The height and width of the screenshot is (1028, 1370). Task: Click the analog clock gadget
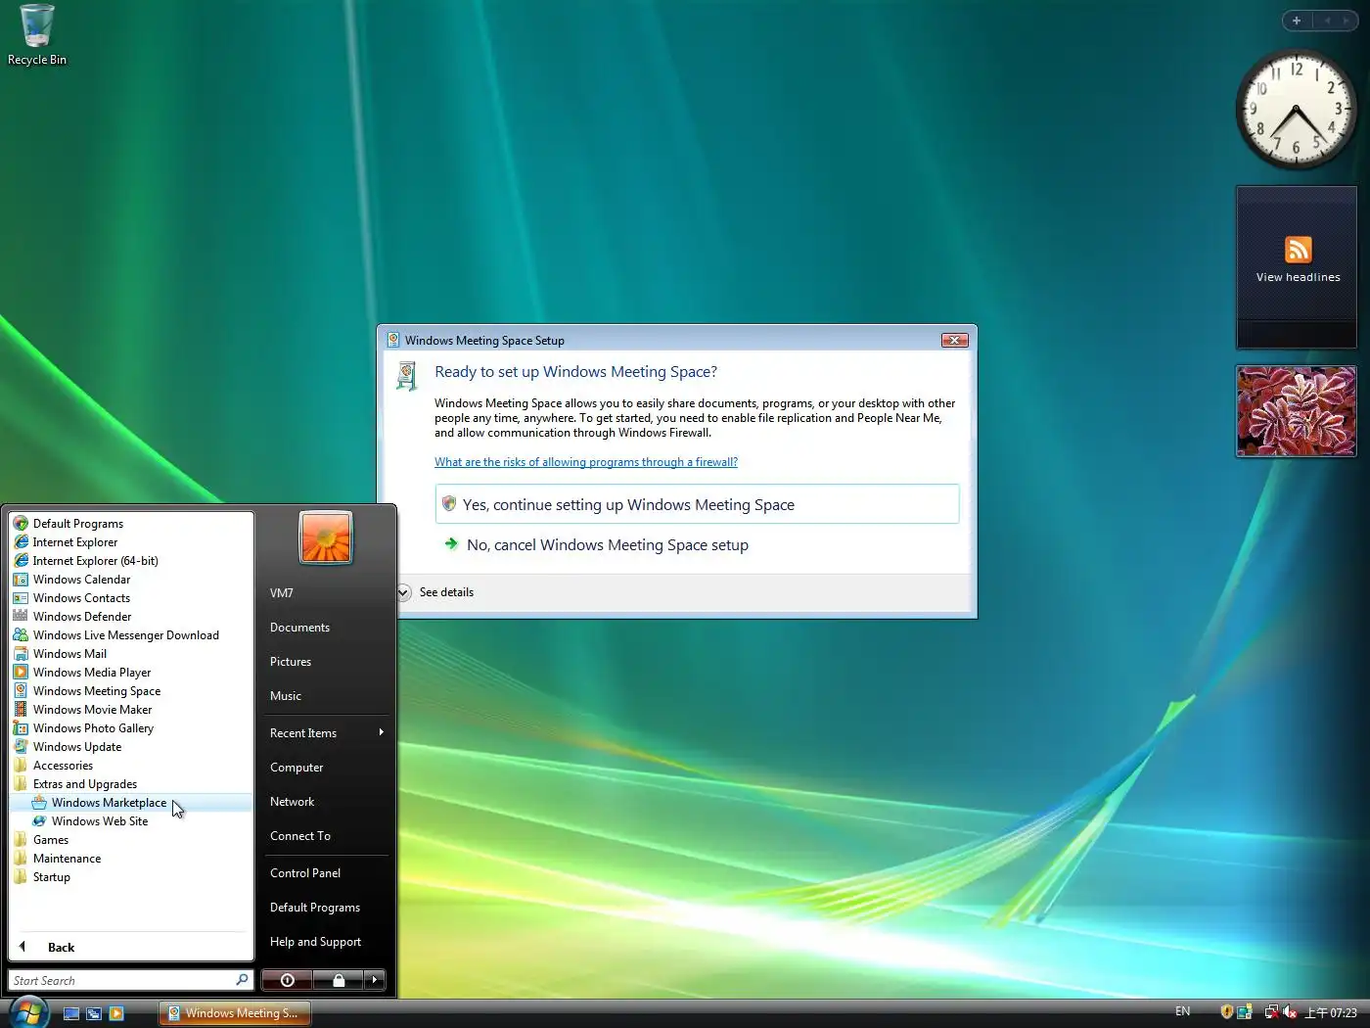1296,110
